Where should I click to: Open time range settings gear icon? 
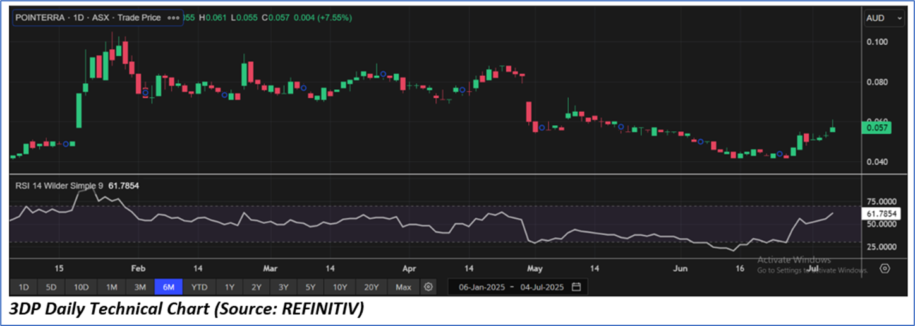click(428, 287)
